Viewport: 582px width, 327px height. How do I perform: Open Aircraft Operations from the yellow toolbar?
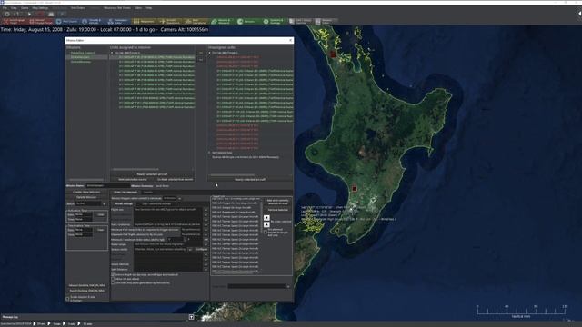(x=170, y=22)
